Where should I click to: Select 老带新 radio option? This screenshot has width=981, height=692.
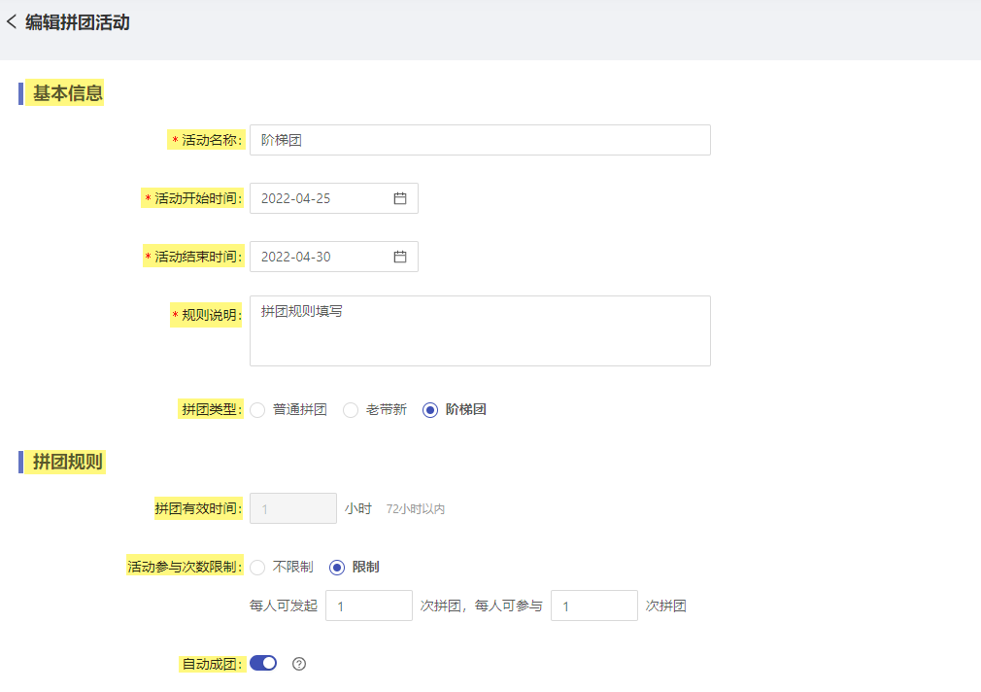(351, 410)
